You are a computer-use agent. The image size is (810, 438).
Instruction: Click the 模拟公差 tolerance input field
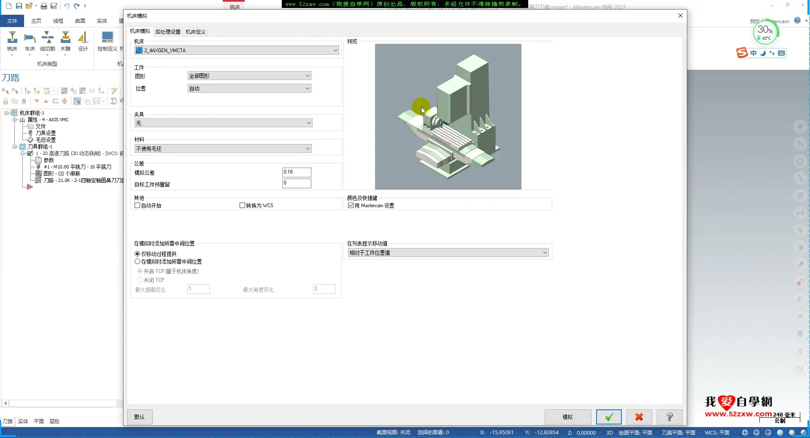pyautogui.click(x=297, y=172)
